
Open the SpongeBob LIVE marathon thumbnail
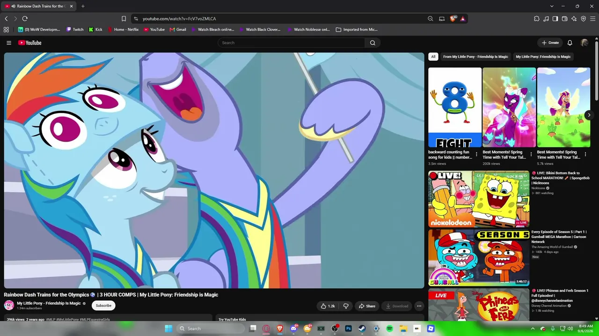pos(479,199)
